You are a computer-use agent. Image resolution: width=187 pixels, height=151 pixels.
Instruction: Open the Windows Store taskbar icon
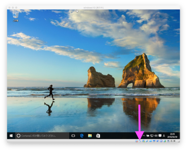pos(98,136)
